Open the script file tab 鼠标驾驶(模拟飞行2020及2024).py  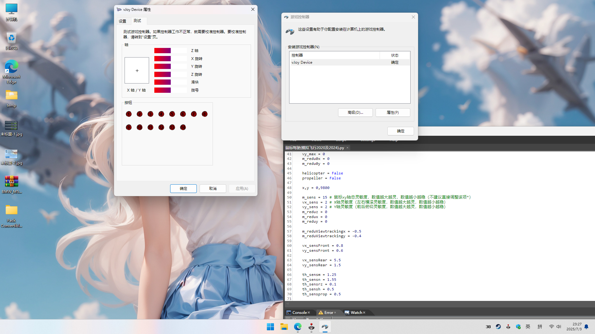(x=315, y=148)
